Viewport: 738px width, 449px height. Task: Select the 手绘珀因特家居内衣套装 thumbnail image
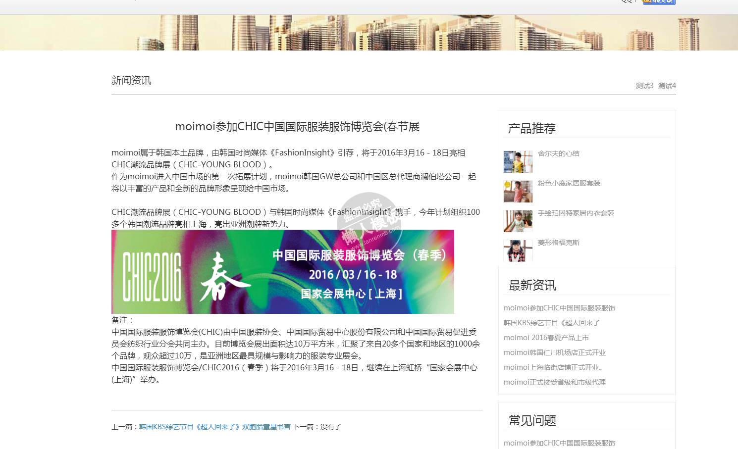pos(518,221)
